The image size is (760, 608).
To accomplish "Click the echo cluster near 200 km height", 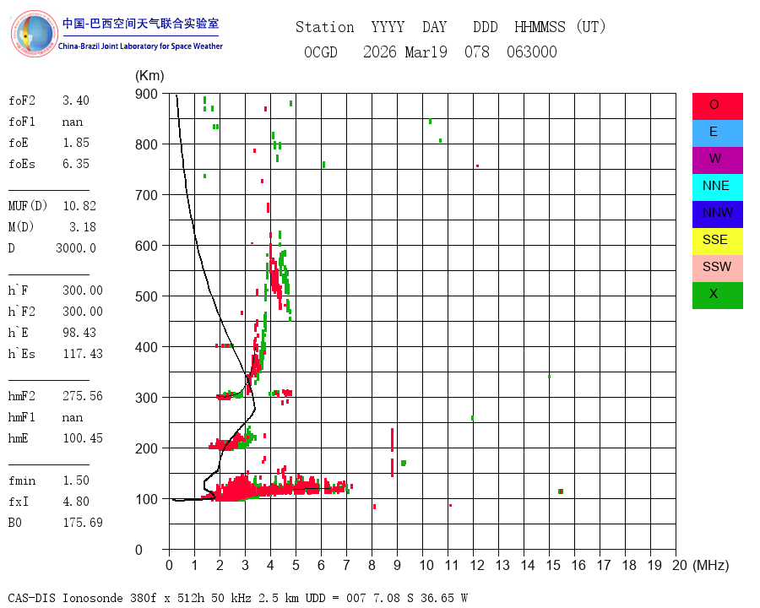I will click(x=234, y=440).
